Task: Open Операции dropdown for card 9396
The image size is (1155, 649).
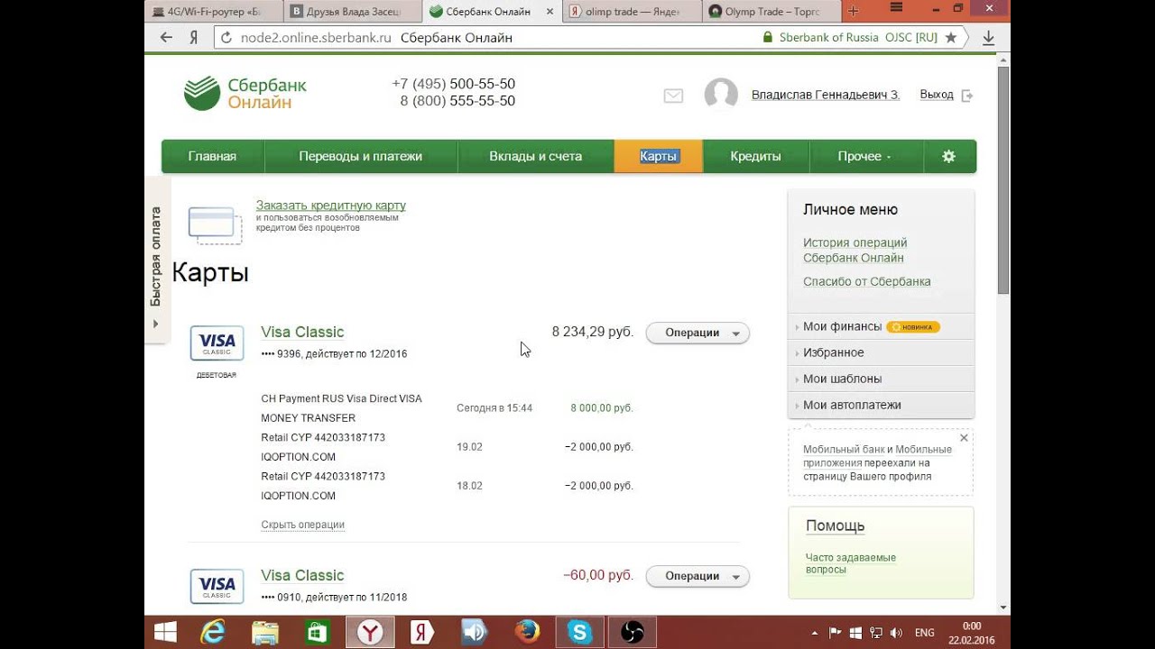Action: (x=698, y=333)
